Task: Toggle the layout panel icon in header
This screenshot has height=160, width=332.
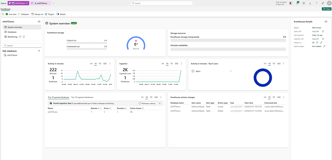Action: (291, 3)
